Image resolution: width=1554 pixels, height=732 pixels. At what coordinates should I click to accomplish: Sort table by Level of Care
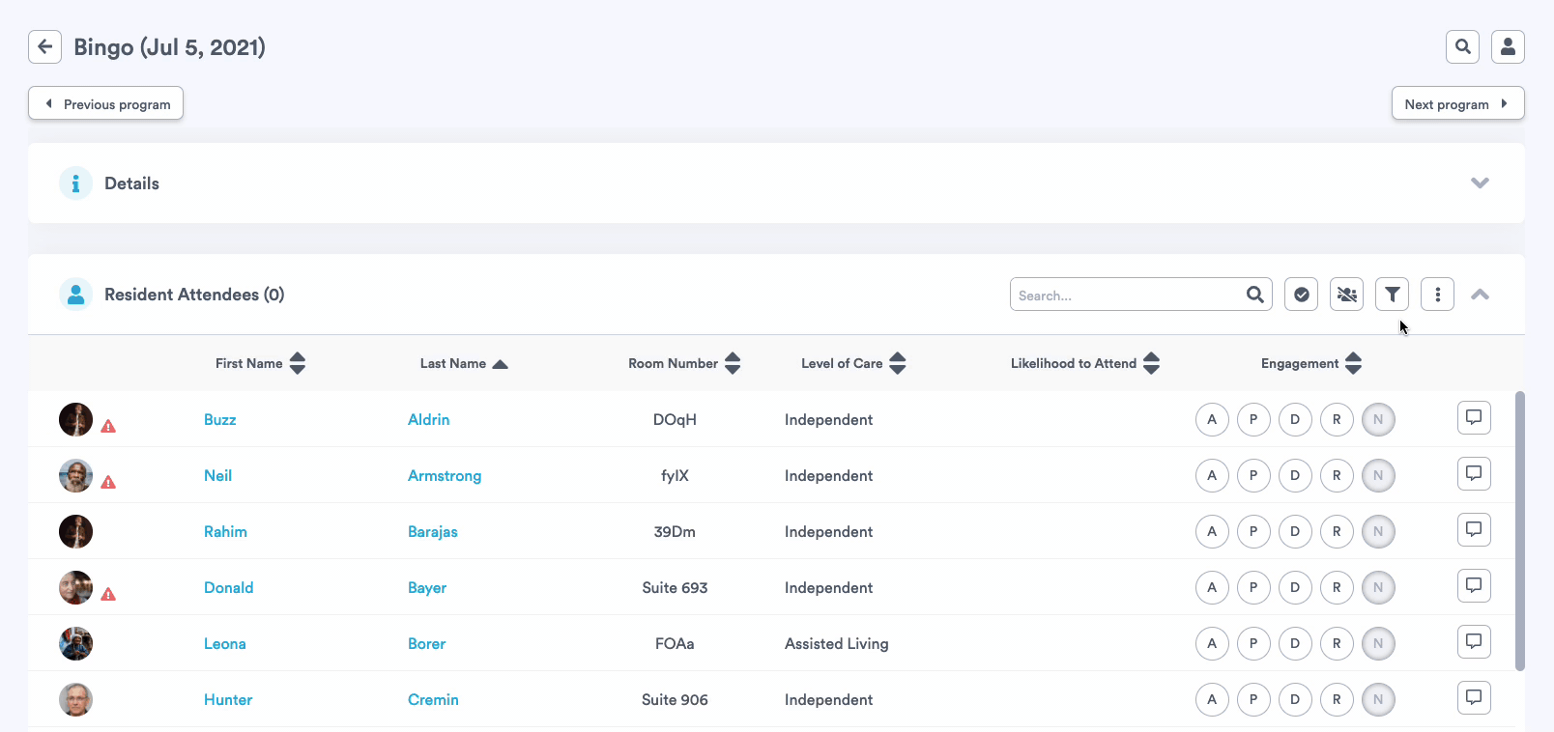point(853,363)
